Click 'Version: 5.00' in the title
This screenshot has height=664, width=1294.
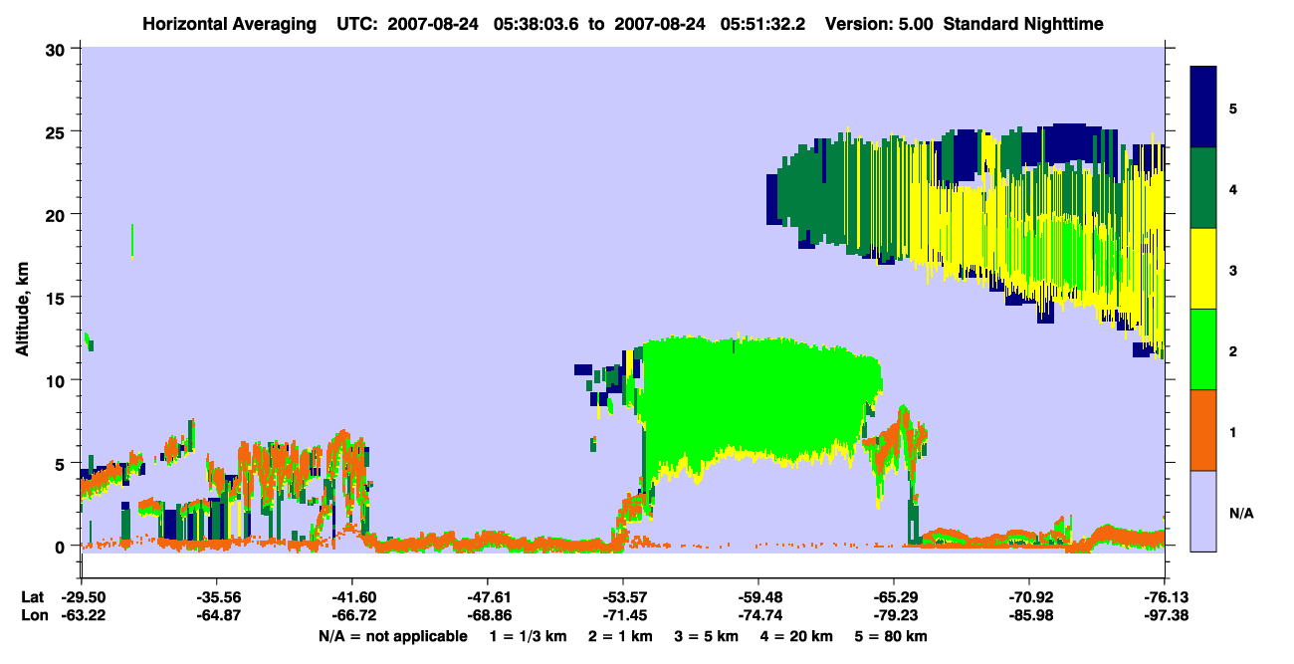click(879, 23)
